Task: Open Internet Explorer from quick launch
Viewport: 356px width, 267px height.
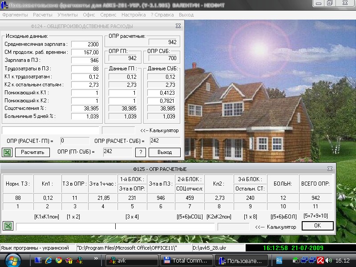Action: tap(48, 260)
